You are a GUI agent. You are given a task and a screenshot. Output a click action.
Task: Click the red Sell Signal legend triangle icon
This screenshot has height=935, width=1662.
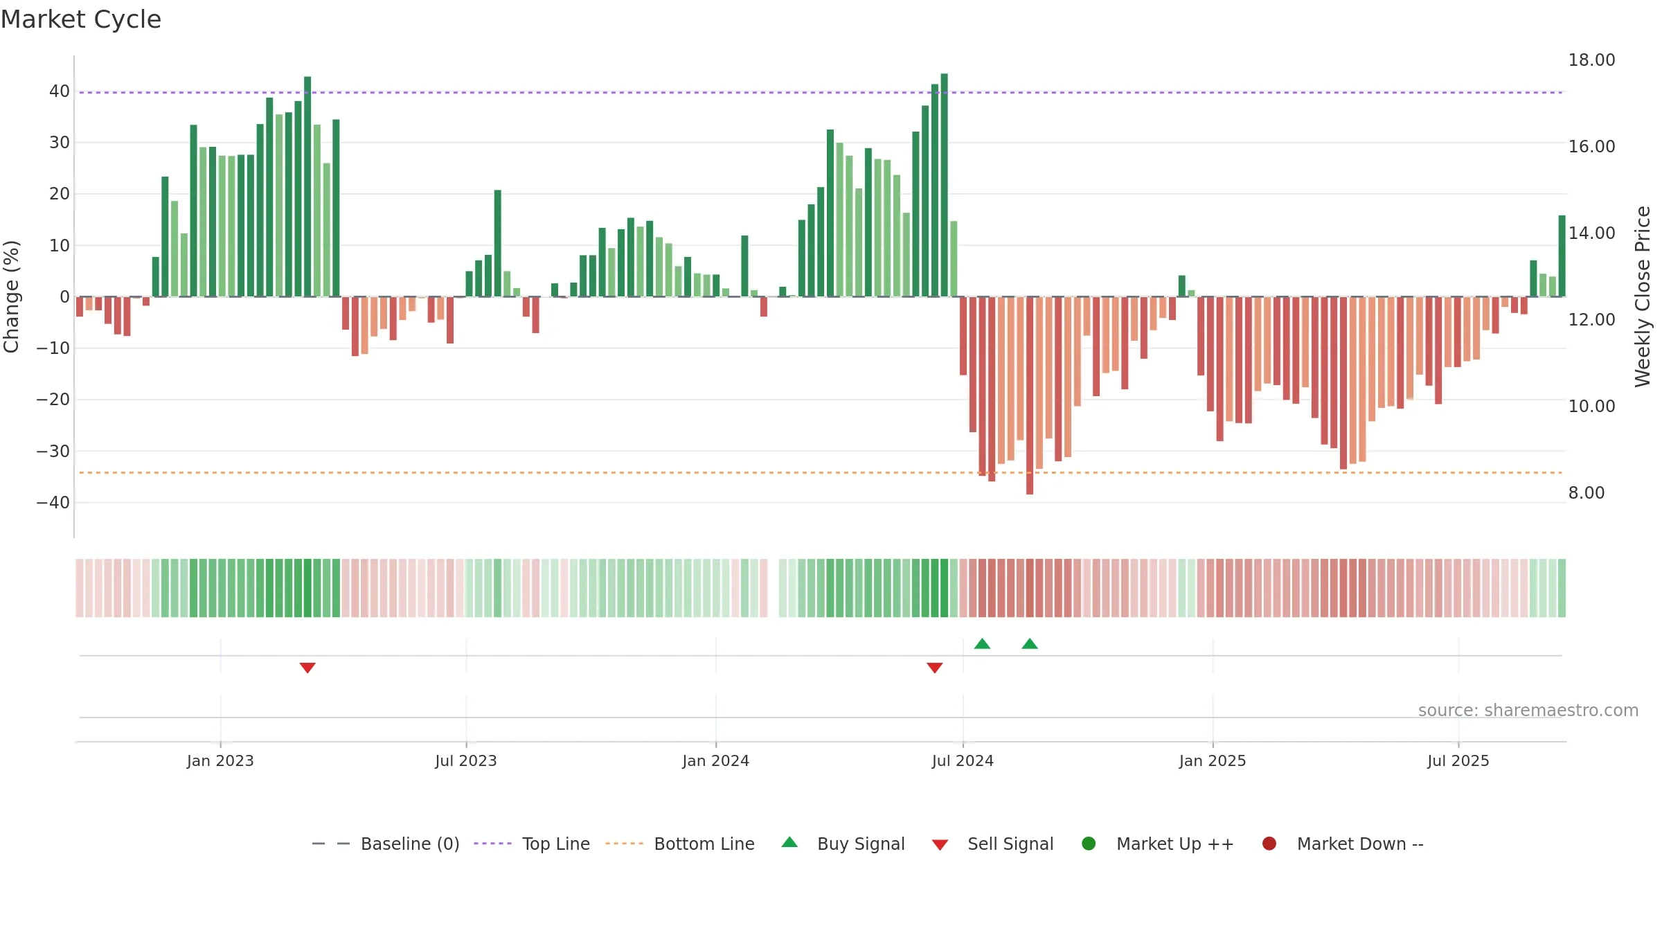click(940, 845)
